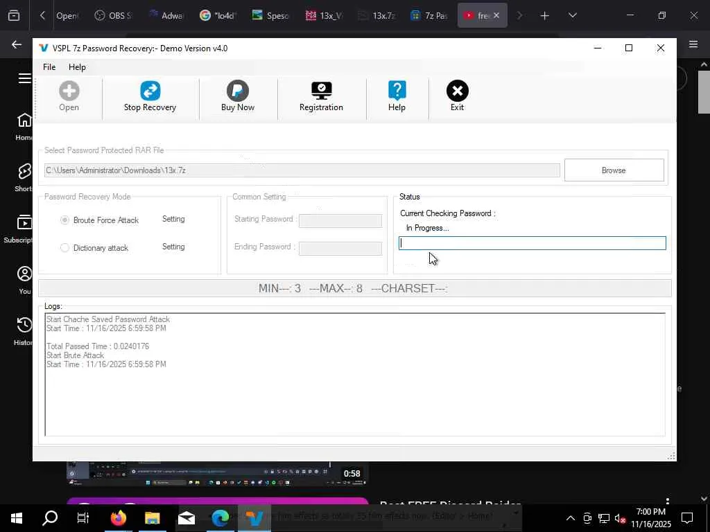Open the Windows Start menu

click(17, 518)
